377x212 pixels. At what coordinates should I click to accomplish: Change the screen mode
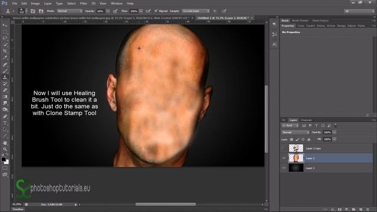point(5,175)
